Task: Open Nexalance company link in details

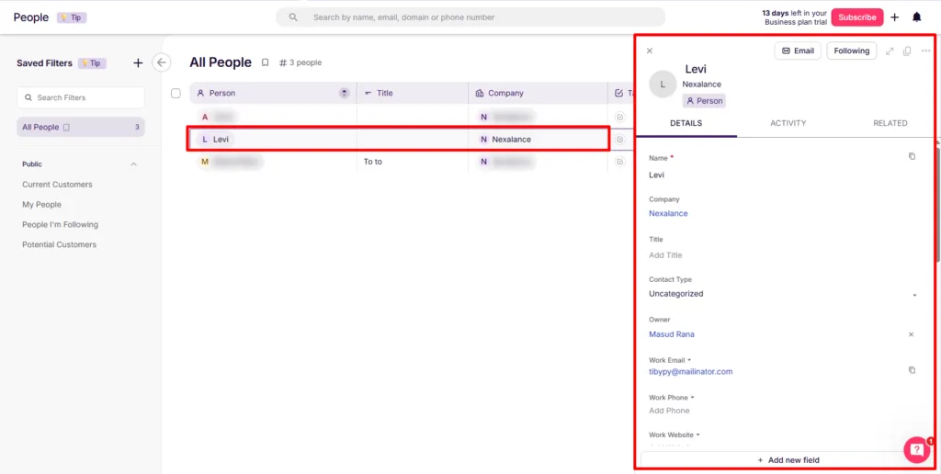Action: (x=668, y=213)
